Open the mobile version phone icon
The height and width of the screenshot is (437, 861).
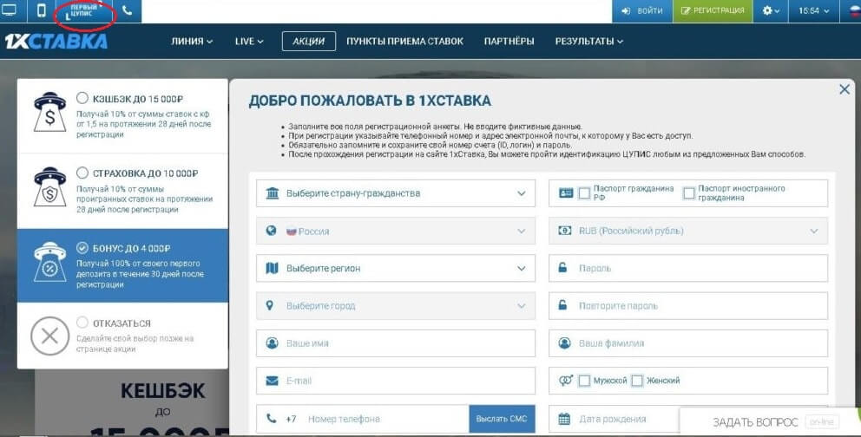pyautogui.click(x=42, y=10)
